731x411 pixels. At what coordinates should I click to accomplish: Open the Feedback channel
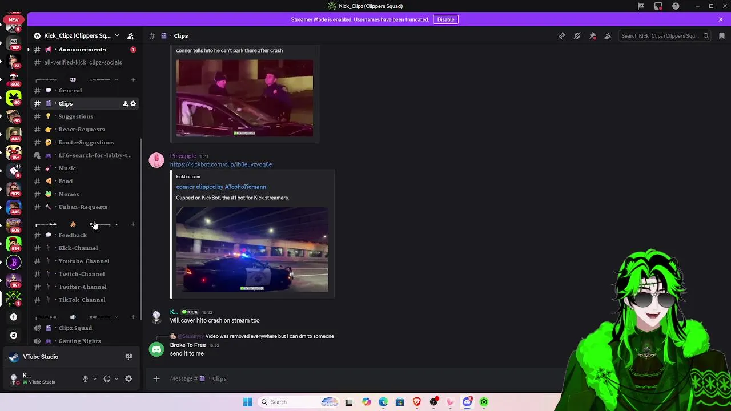(84, 235)
